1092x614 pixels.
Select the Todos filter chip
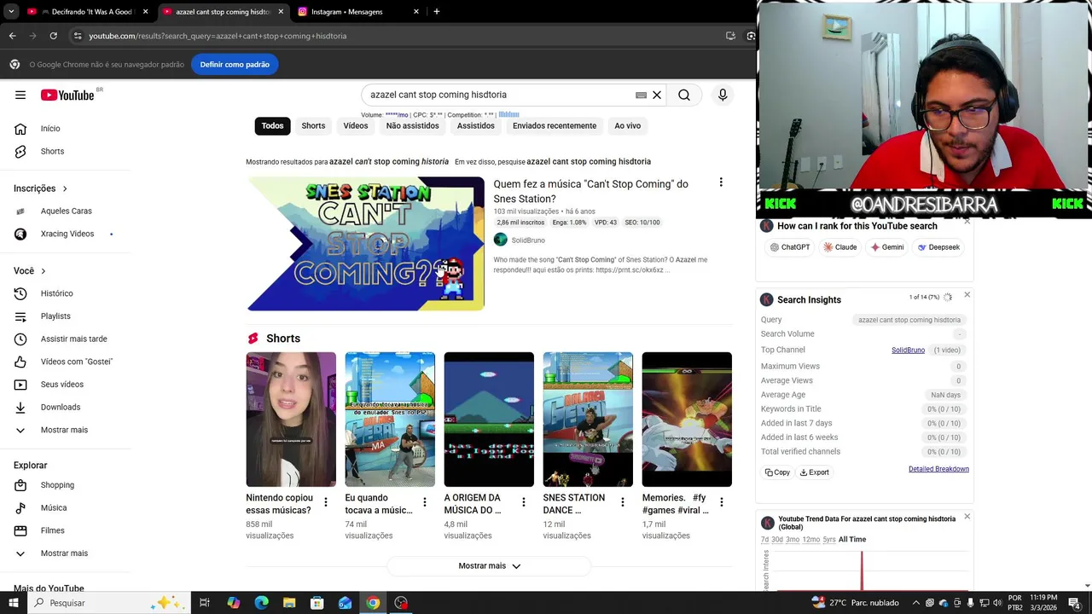coord(272,126)
